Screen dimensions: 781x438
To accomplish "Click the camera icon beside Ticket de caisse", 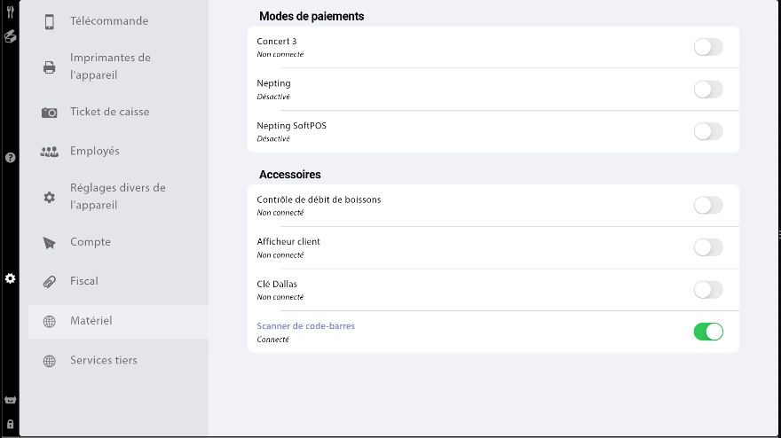I will pyautogui.click(x=50, y=113).
